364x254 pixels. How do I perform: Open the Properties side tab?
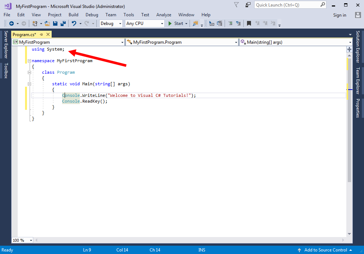(358, 108)
